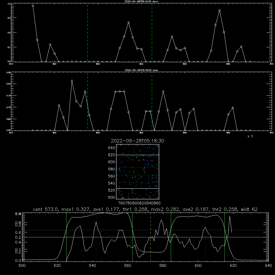This screenshot has height=275, width=275.
Task: Click the 'x t' label below the dusk plot
Action: [250, 136]
